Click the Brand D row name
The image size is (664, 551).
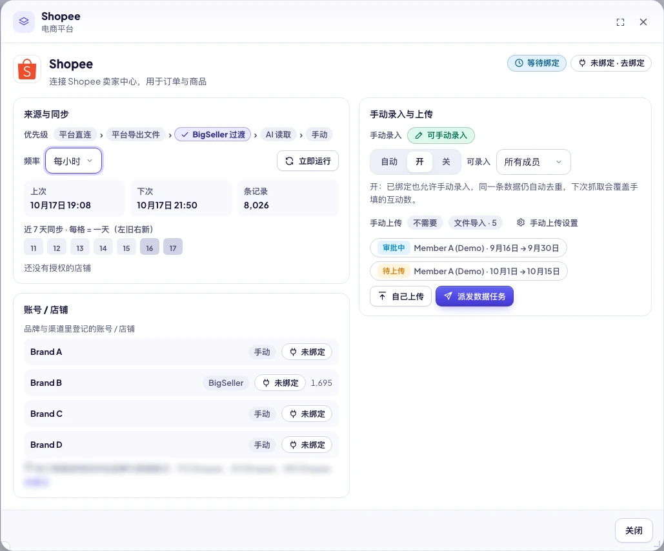(46, 445)
